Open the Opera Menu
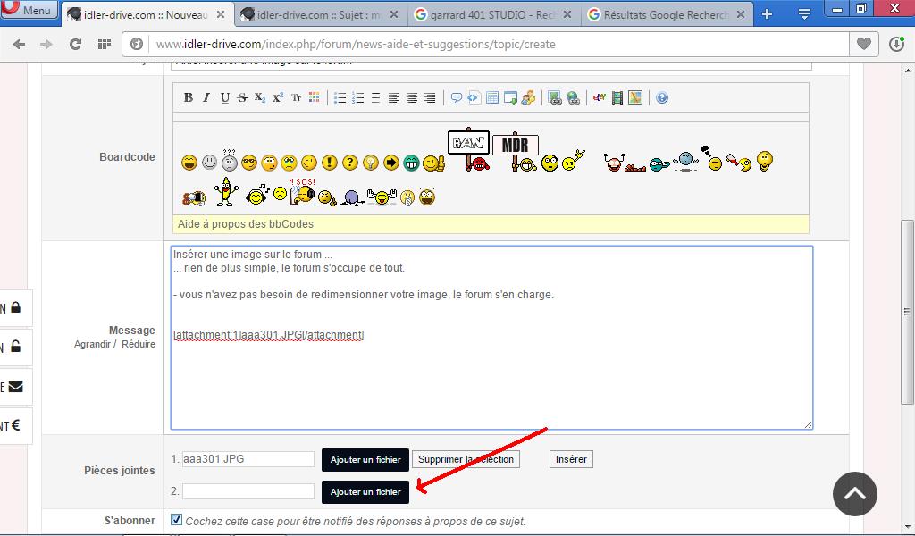915x536 pixels. coord(29,11)
